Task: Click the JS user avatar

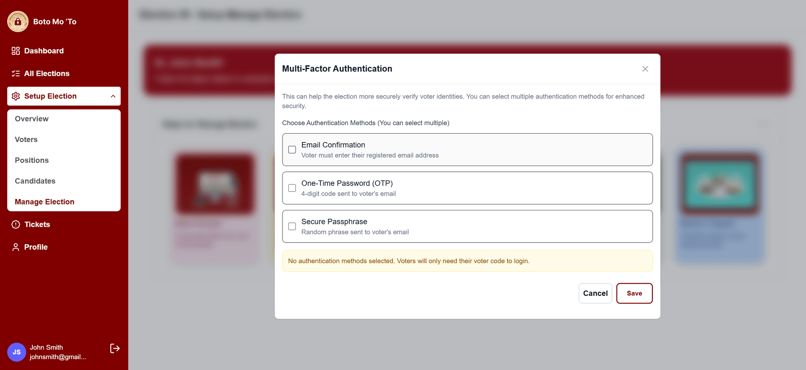Action: (16, 352)
